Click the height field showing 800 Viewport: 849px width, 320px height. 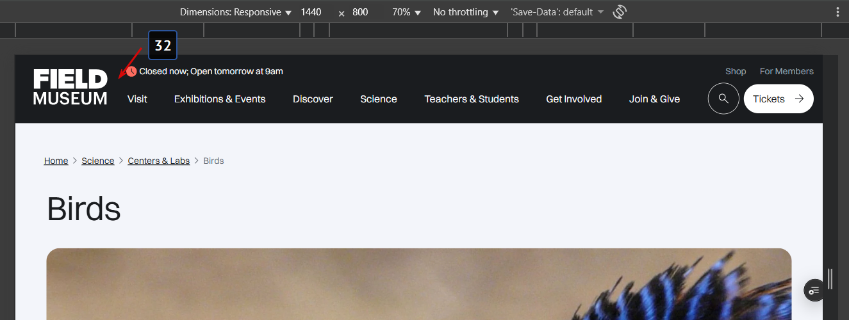pos(361,12)
